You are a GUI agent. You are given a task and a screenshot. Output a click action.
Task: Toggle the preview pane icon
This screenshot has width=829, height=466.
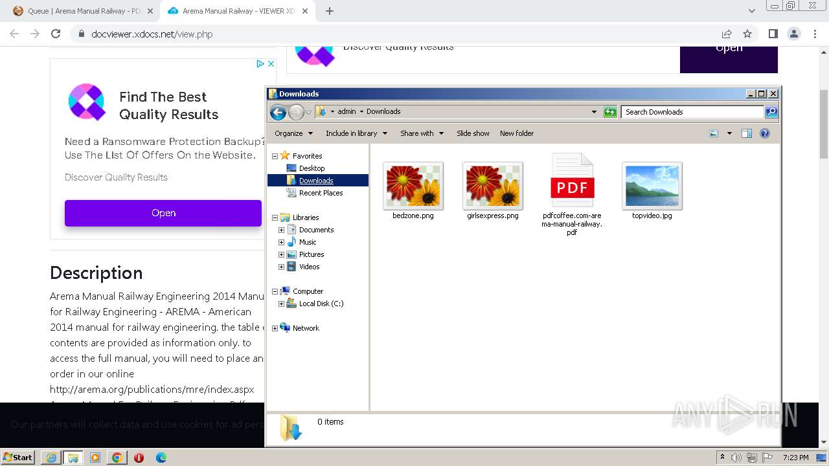[747, 133]
